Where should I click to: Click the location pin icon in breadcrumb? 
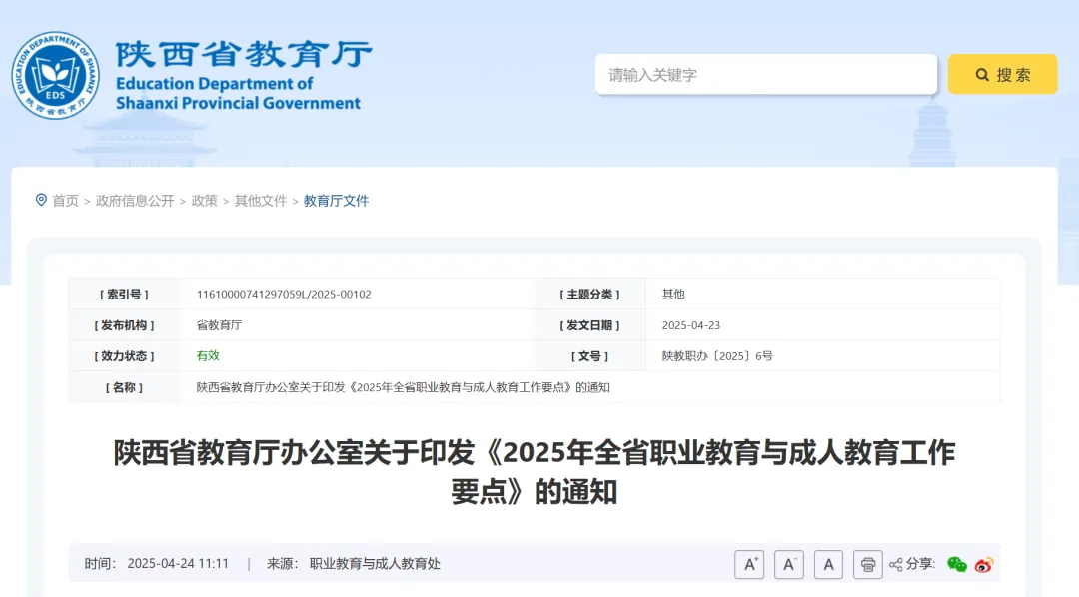click(41, 200)
